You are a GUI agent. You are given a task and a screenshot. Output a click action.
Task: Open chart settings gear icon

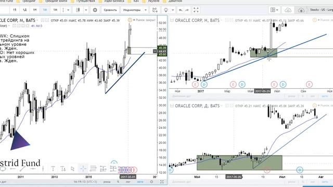(95, 10)
